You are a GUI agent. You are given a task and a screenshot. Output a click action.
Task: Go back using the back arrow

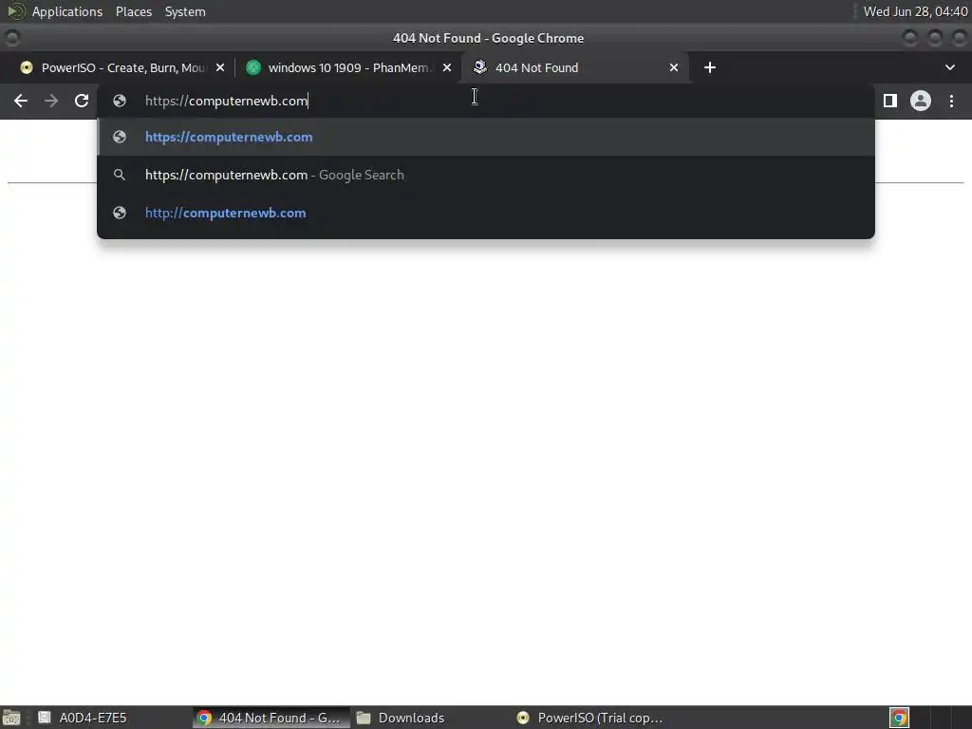pos(21,101)
